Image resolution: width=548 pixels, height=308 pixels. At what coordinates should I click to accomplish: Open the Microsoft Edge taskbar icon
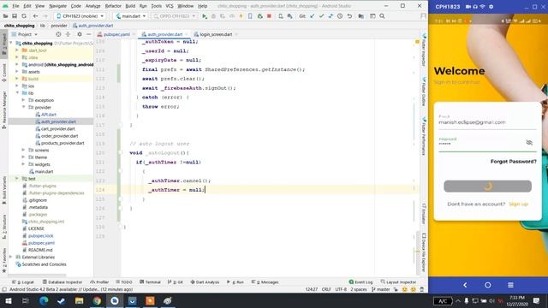click(x=44, y=300)
